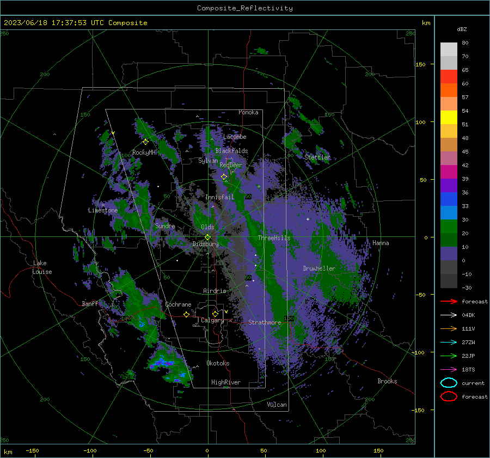This screenshot has width=490, height=458.
Task: Select the slate-purple 0–10 dBZ swatch
Action: point(449,254)
